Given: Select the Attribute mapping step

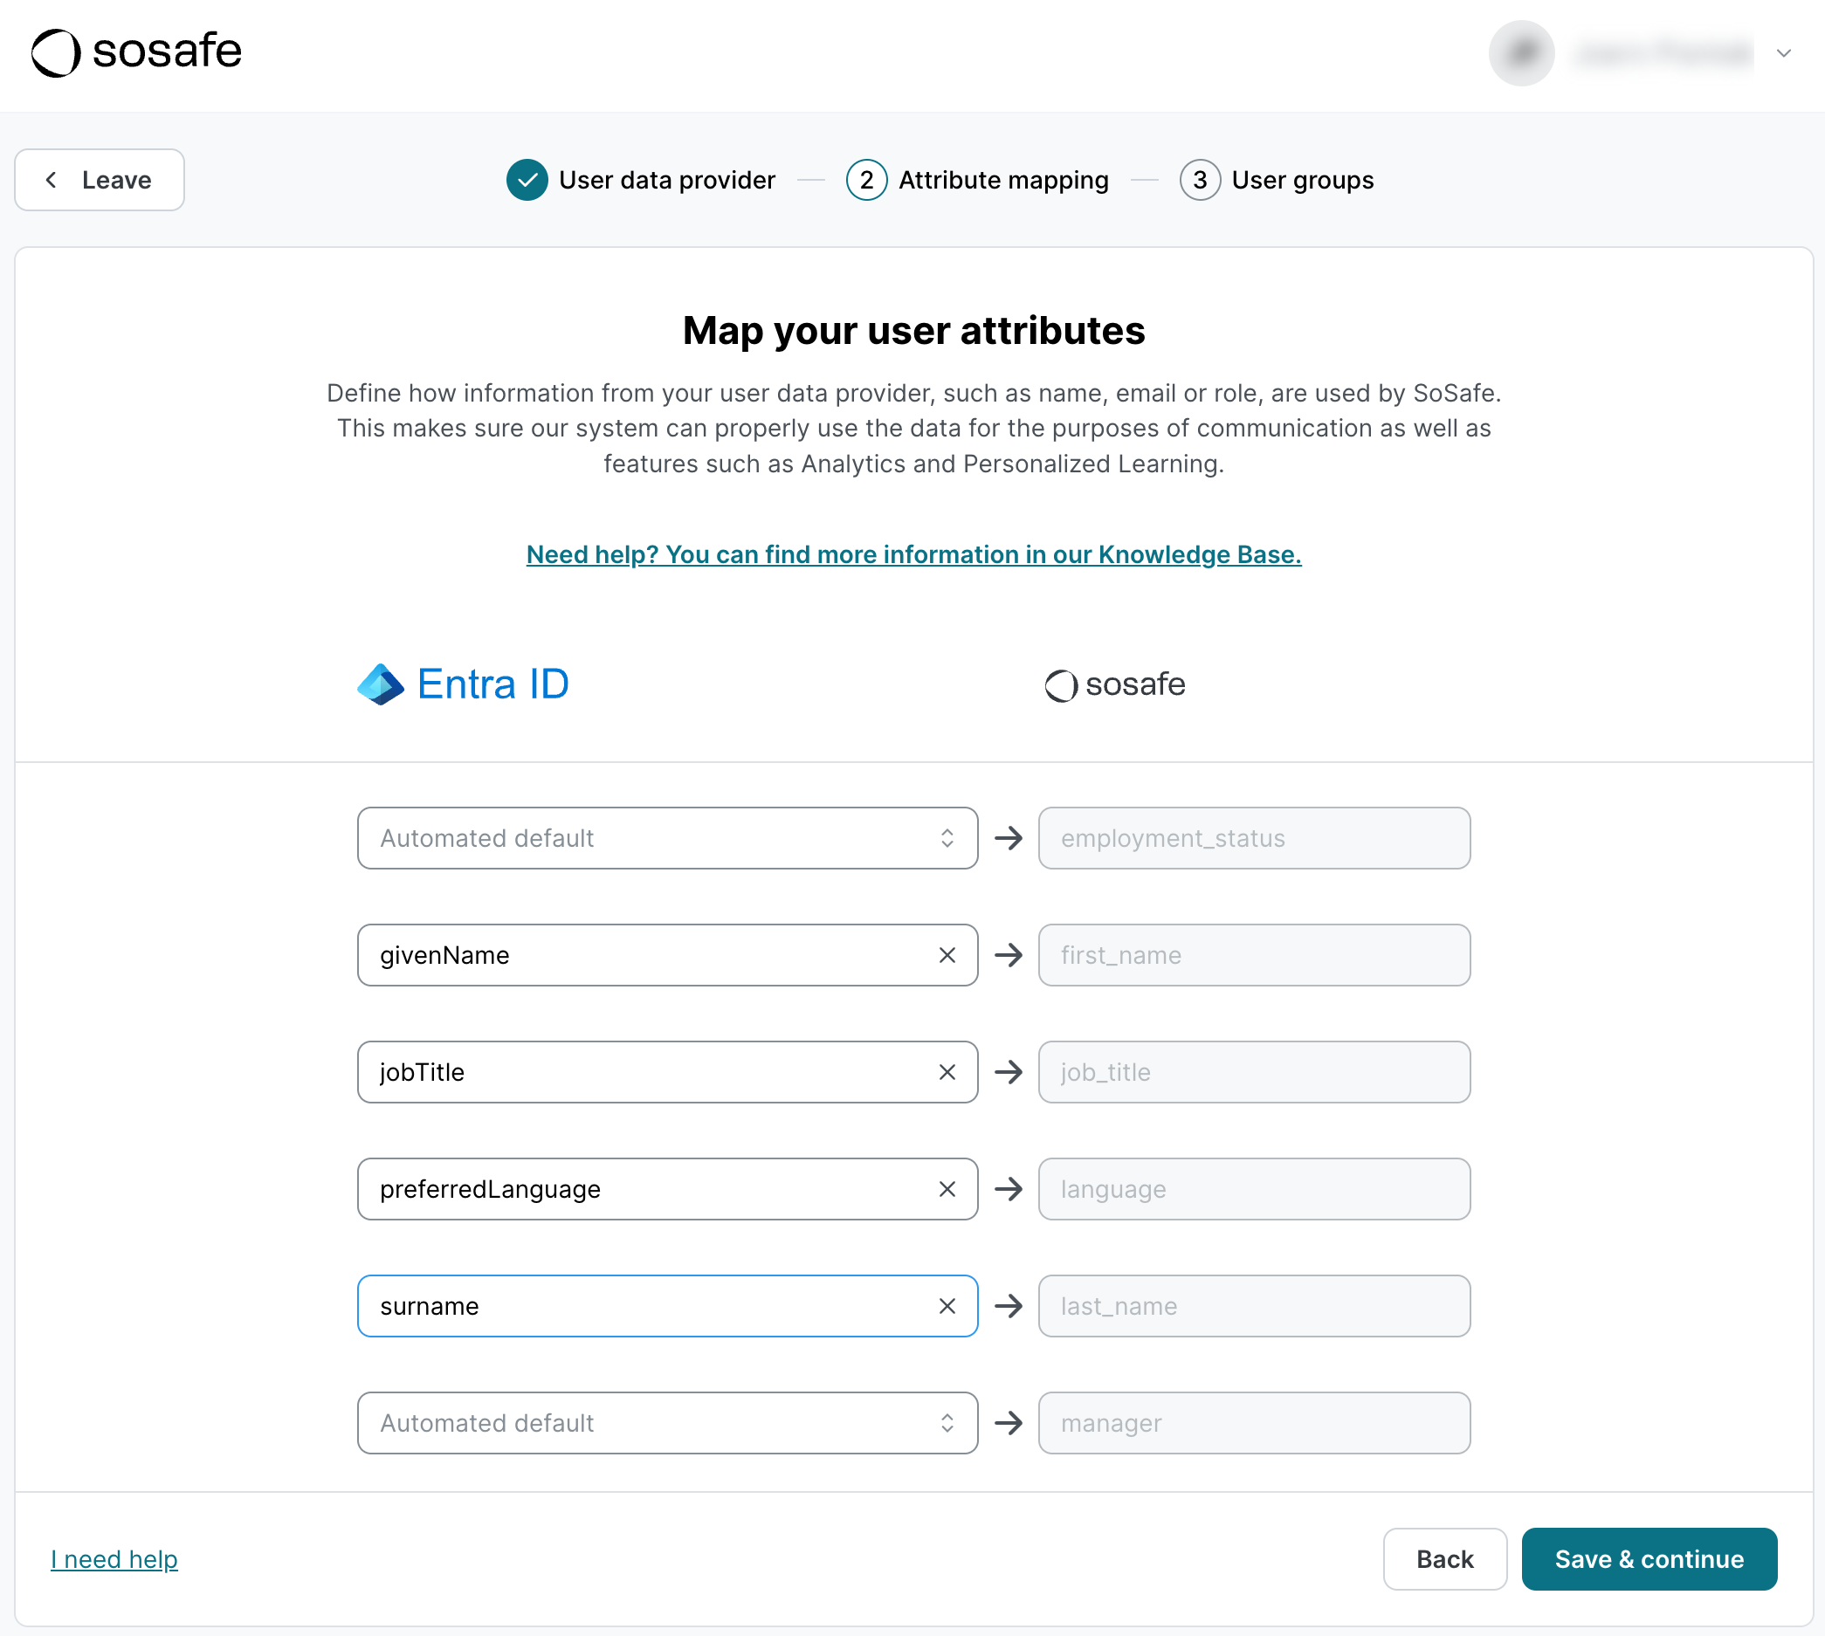Looking at the screenshot, I should [1003, 180].
